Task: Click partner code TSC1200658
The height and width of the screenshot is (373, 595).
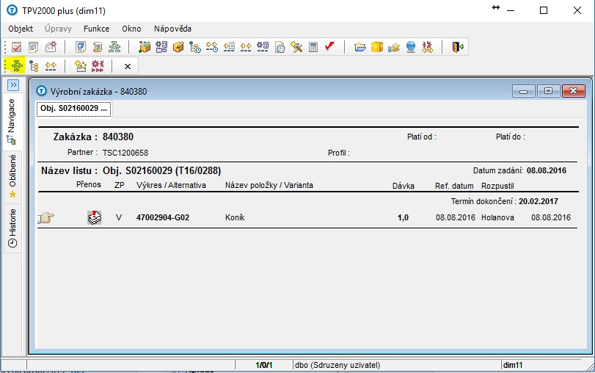Action: [125, 153]
